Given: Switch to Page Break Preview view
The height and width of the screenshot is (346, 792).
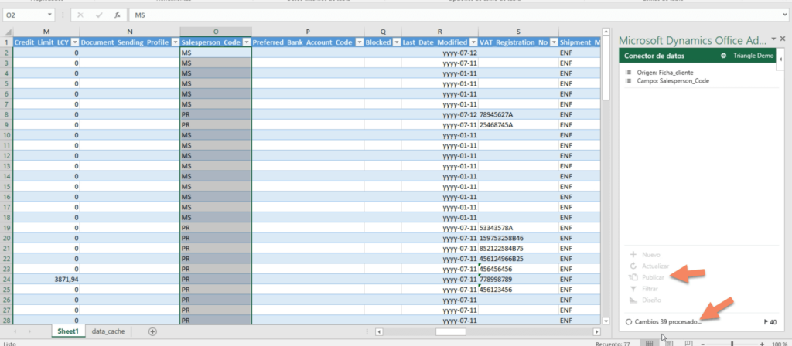Looking at the screenshot, I should click(x=688, y=343).
